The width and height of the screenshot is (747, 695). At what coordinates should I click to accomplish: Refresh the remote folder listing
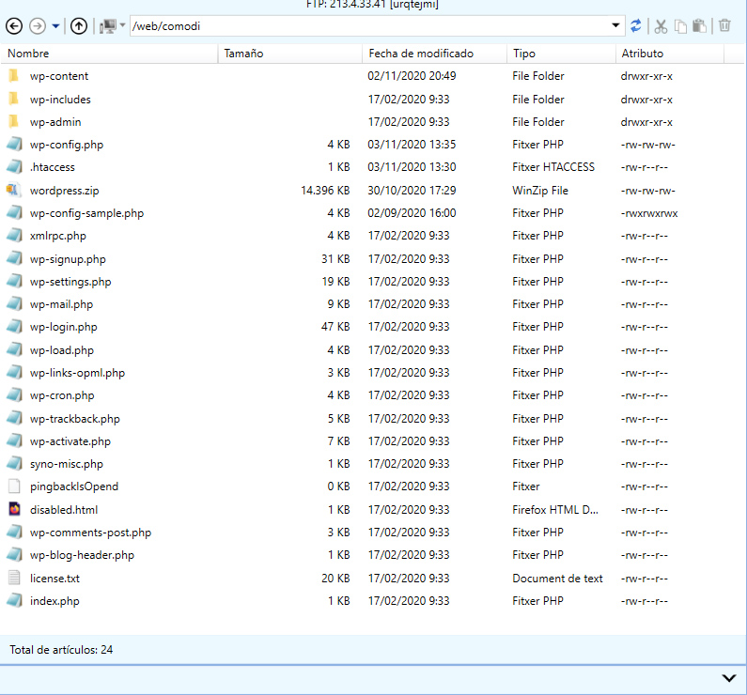tap(636, 26)
